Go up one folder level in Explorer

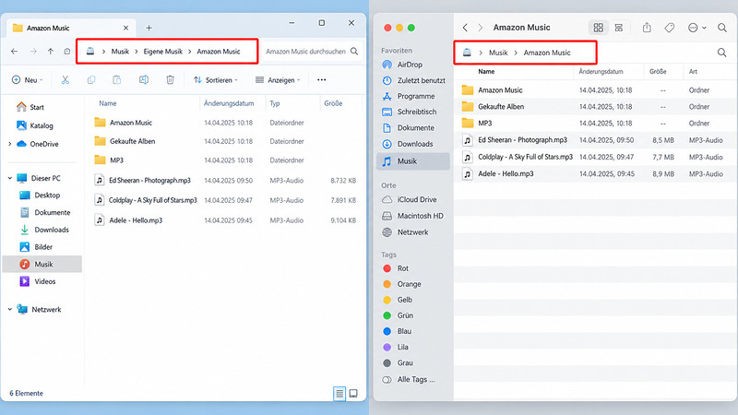pos(51,52)
